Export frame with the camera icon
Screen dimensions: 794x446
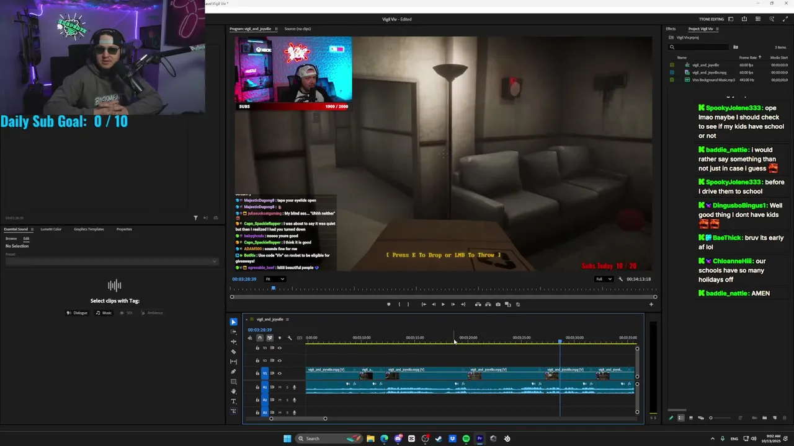[x=498, y=304]
